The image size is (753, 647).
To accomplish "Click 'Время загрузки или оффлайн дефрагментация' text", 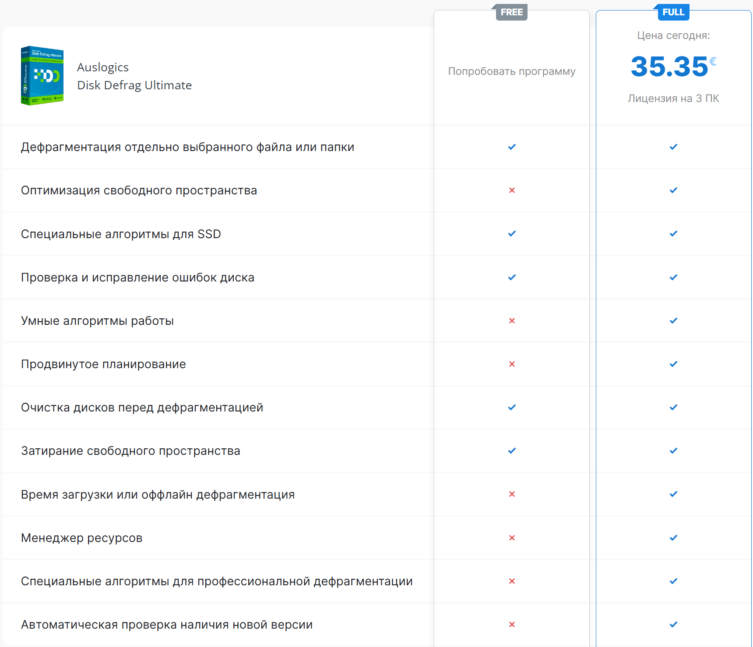I will click(158, 495).
